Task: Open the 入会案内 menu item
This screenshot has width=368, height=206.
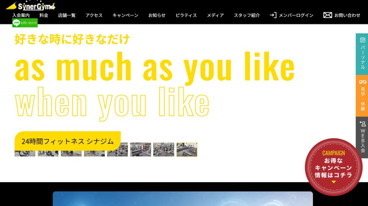Action: (x=21, y=15)
